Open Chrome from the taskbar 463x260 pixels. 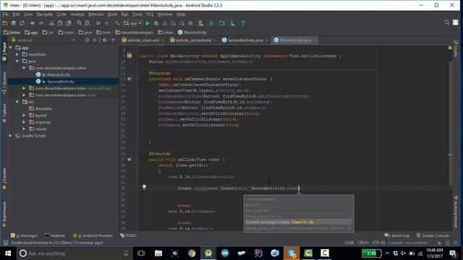(192, 253)
